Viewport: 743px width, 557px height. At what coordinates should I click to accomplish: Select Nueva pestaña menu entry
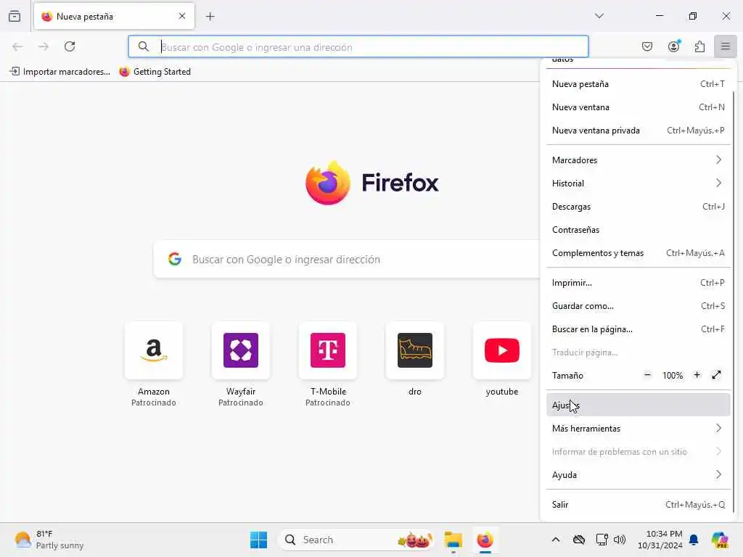click(x=638, y=84)
